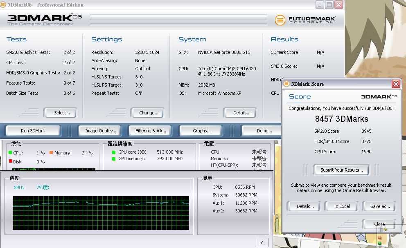Minimize the 3DMark06 main window
Viewport: 406px width, 248px height.
pos(320,4)
